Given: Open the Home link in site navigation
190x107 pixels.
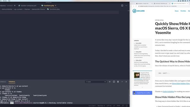Looking at the screenshot, I should (177, 11).
